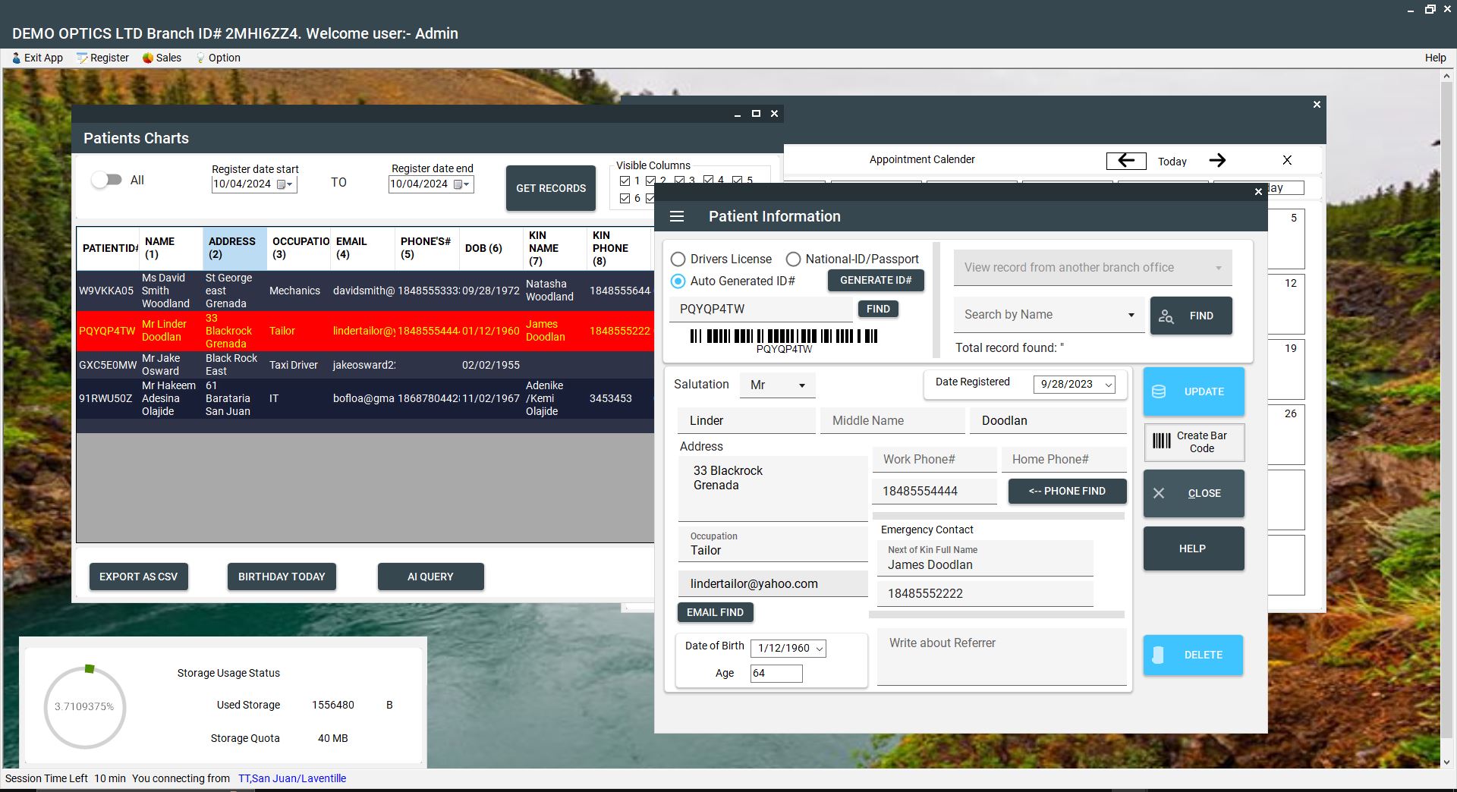Click the previous arrow in Appointment Calendar

tap(1126, 161)
